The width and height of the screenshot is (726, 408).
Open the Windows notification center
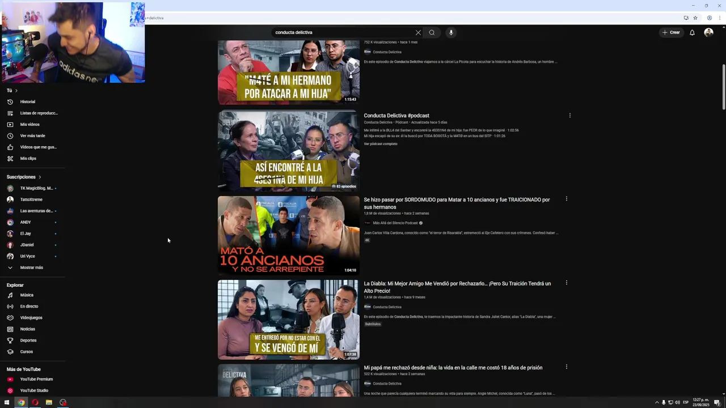719,402
